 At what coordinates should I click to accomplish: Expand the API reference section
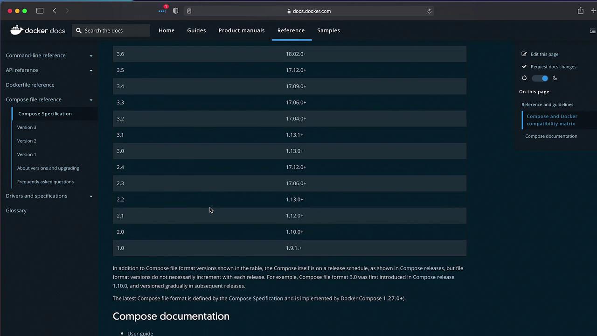[x=91, y=70]
